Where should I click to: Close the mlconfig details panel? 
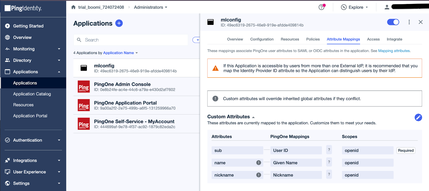(420, 22)
